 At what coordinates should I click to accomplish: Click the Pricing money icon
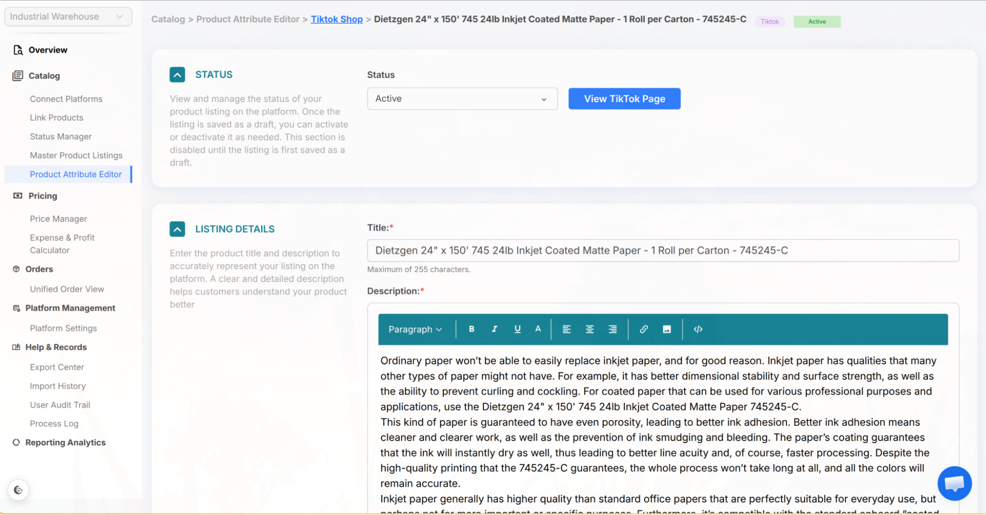tap(18, 196)
